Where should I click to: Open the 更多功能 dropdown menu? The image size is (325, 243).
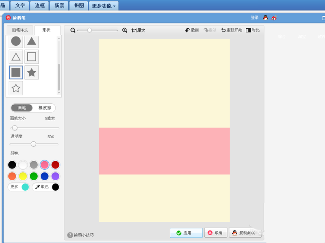point(104,6)
